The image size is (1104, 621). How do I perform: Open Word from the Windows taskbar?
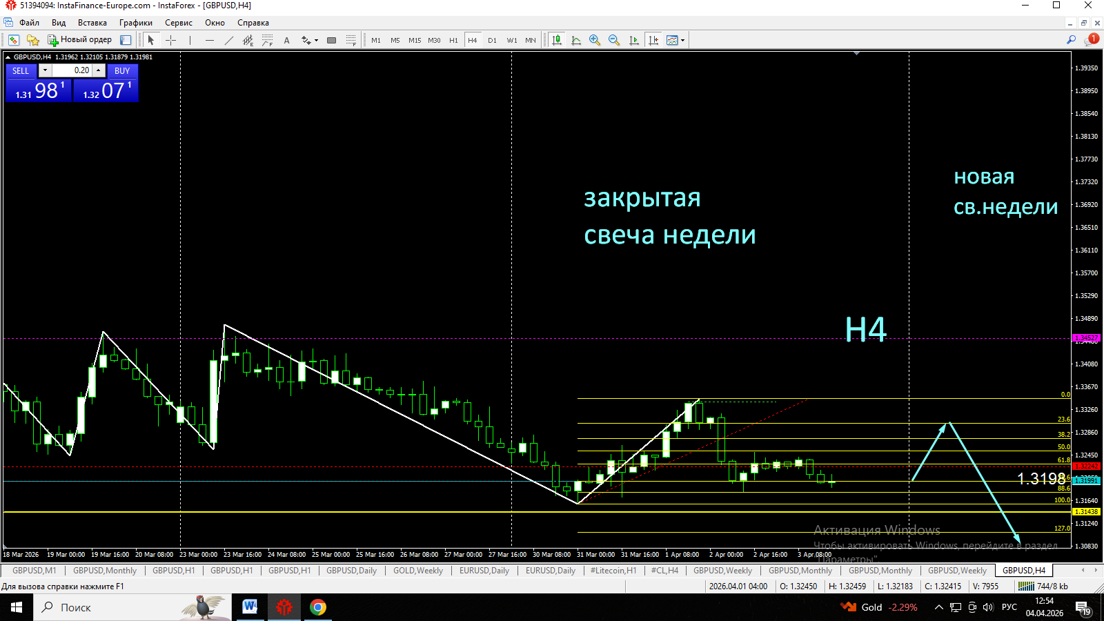[x=250, y=607]
